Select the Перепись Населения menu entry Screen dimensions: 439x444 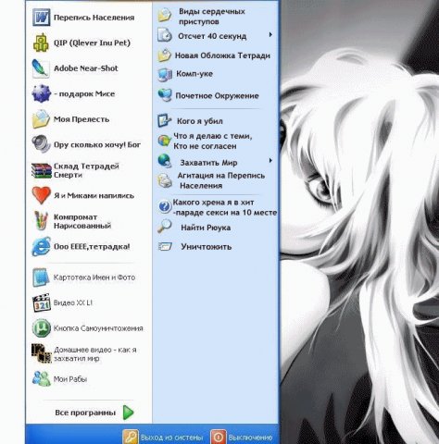[x=89, y=18]
